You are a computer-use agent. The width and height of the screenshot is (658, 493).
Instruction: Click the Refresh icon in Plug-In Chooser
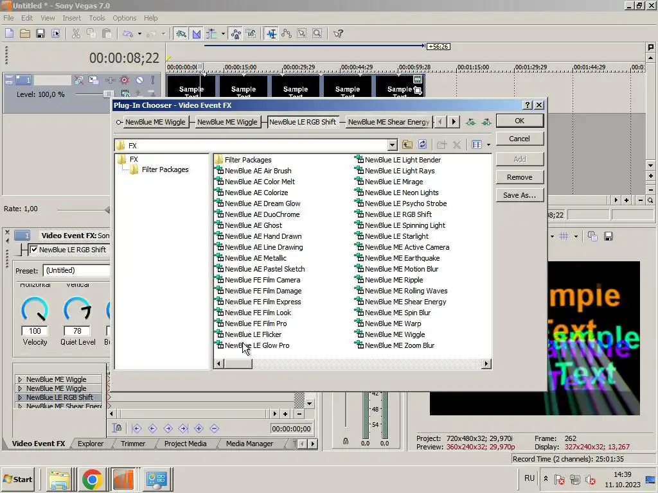423,144
